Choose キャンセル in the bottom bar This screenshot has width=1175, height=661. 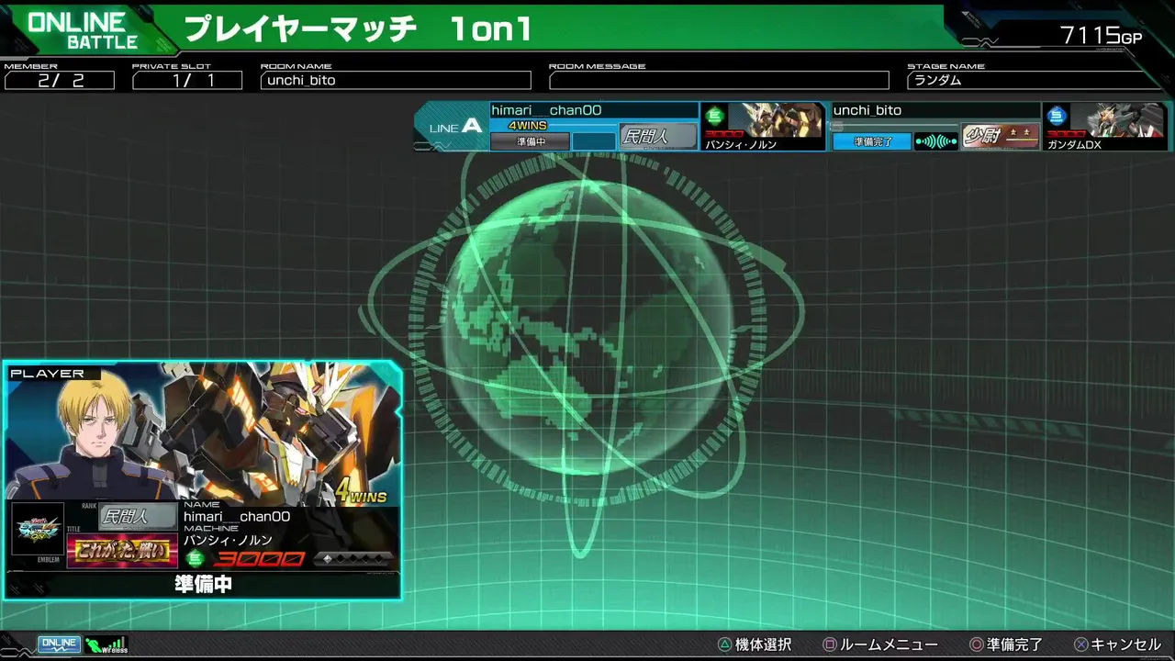(x=1126, y=645)
